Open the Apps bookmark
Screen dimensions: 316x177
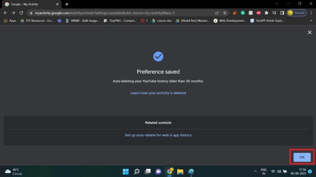click(10, 20)
